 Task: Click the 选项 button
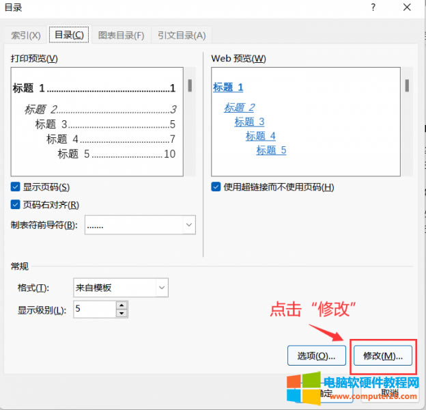click(316, 356)
